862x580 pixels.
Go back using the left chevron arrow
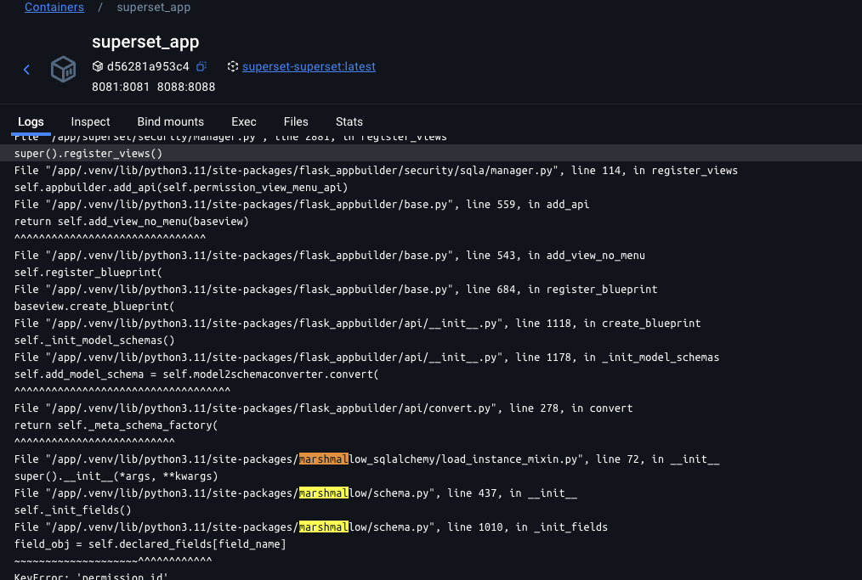coord(26,70)
